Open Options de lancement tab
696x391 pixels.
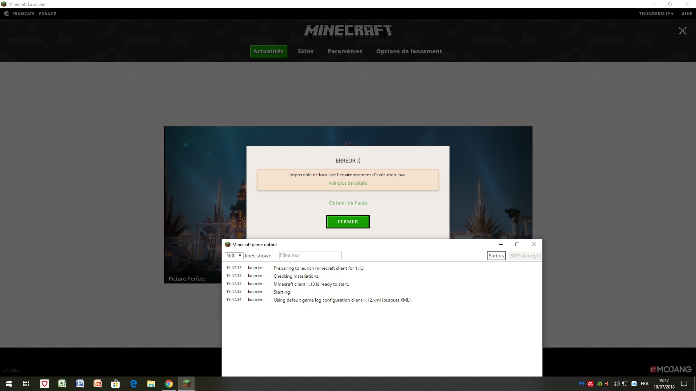tap(409, 51)
